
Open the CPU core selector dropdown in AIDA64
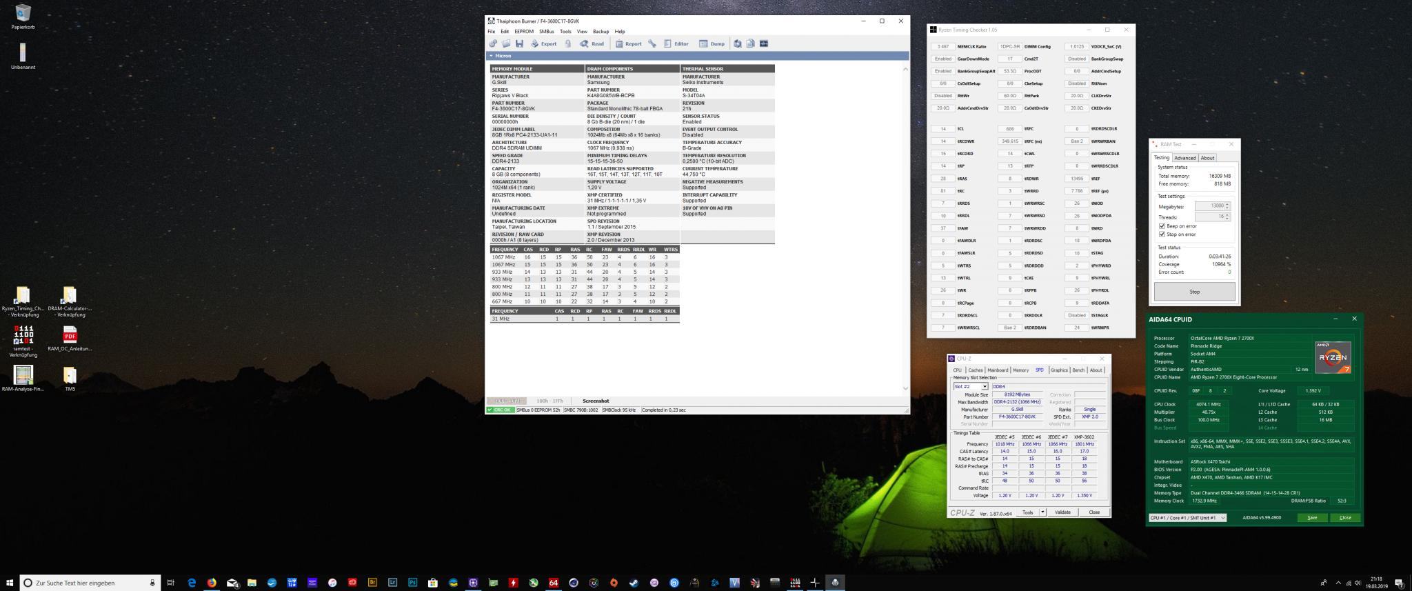click(1187, 517)
